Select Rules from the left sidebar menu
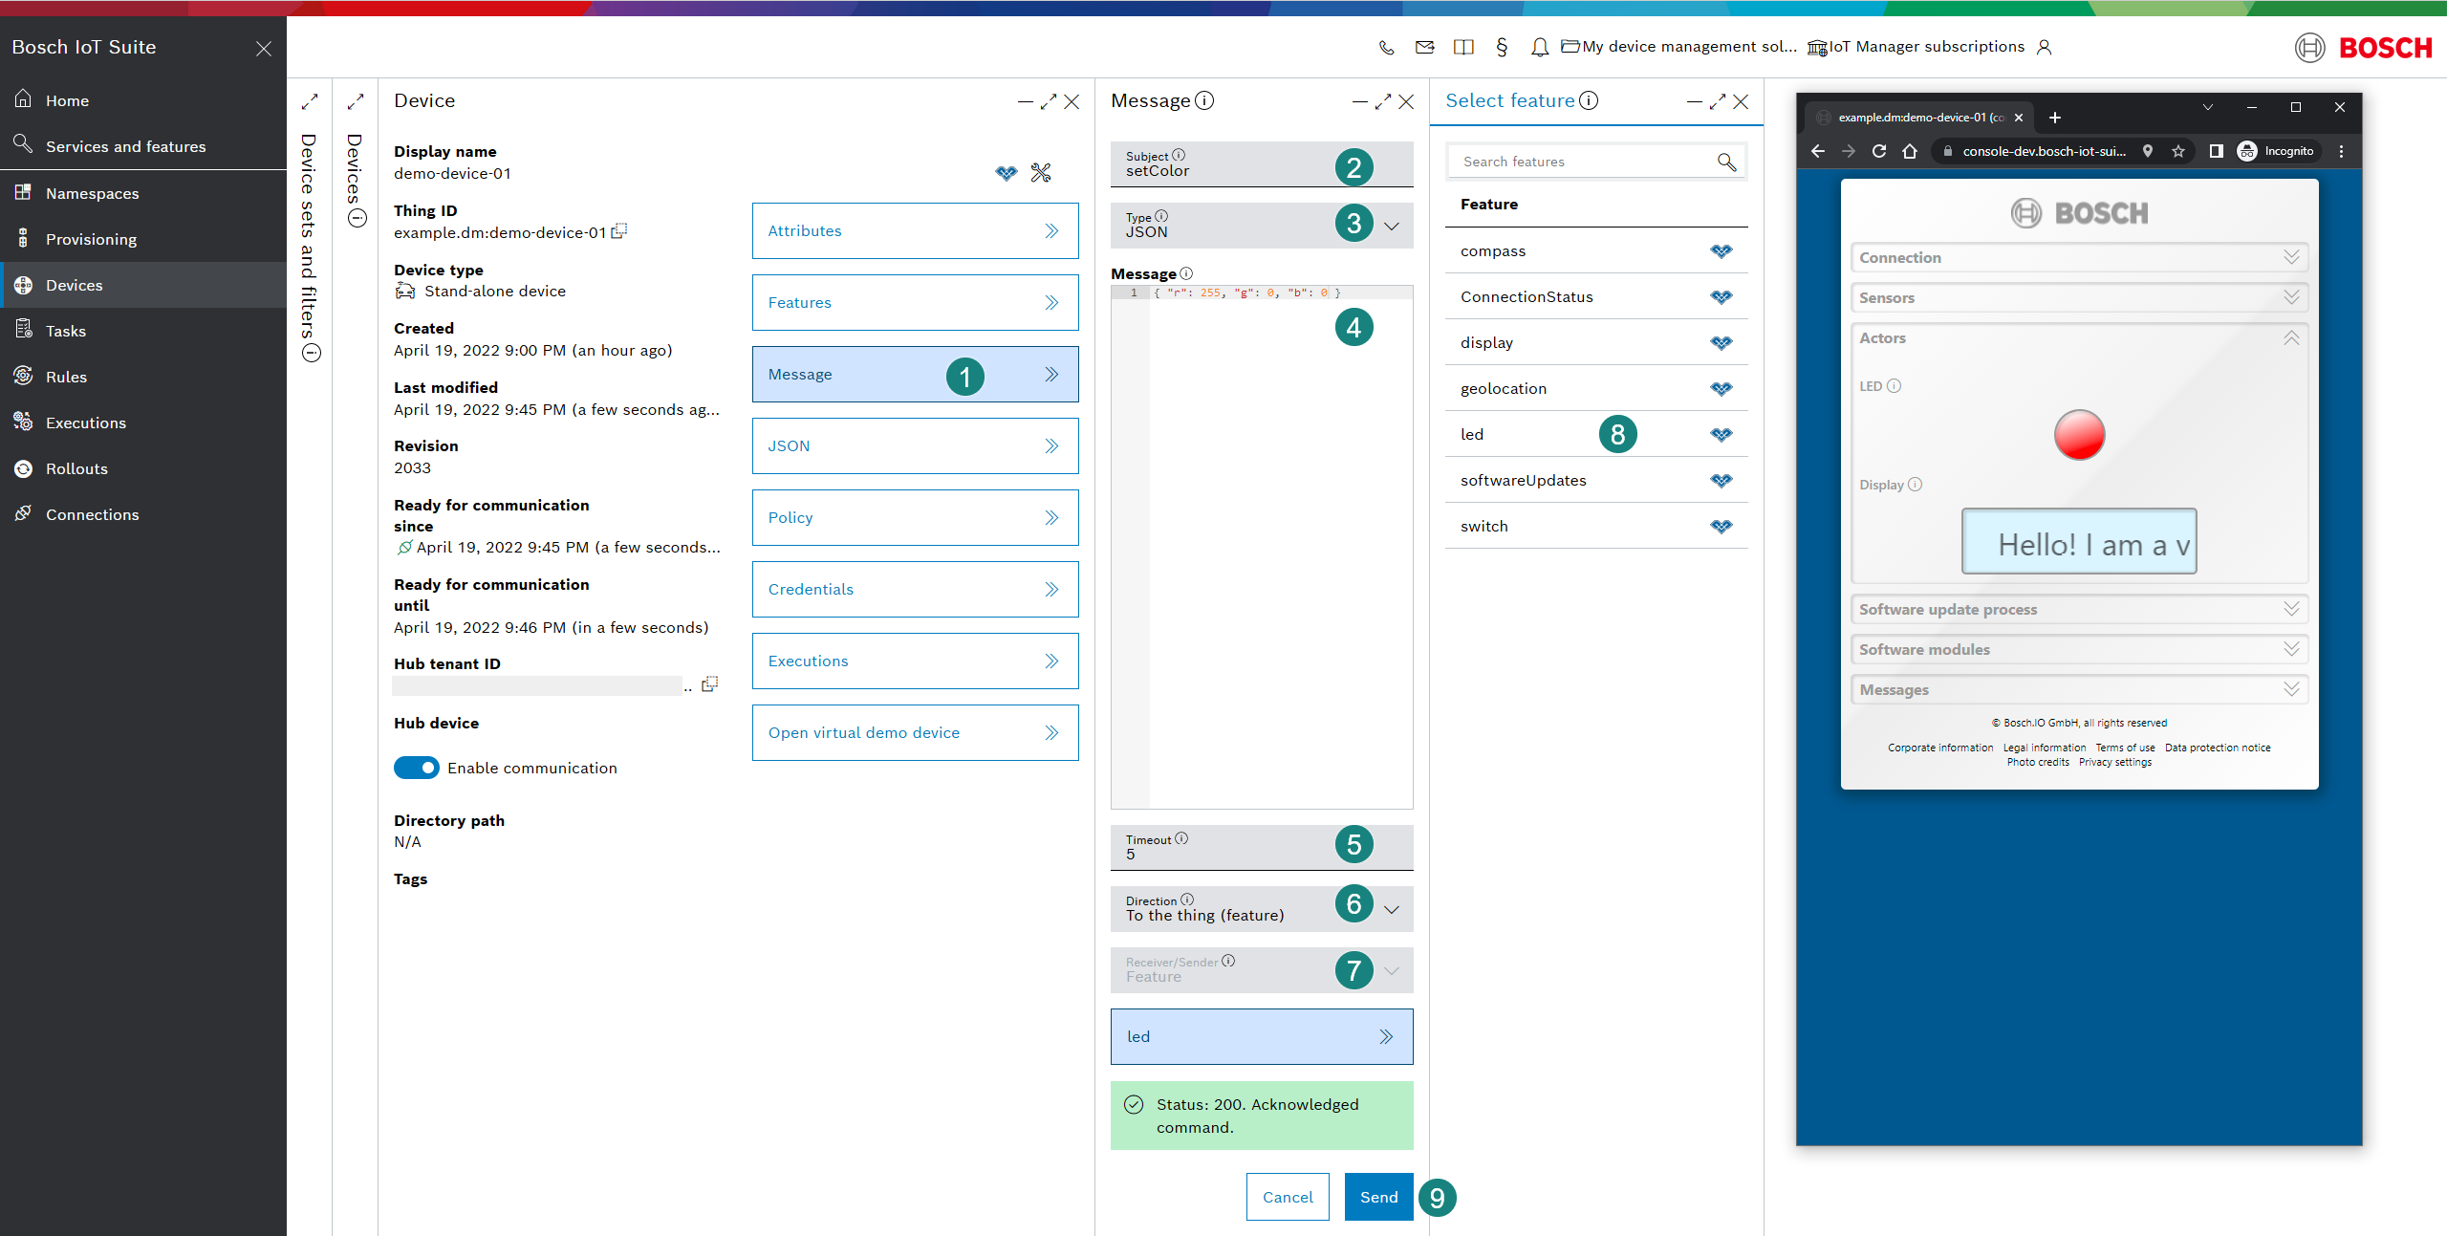Screen dimensions: 2447x1236 [63, 376]
